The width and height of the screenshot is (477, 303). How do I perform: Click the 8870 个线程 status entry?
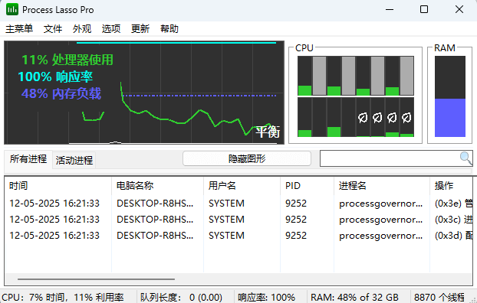pos(439,297)
